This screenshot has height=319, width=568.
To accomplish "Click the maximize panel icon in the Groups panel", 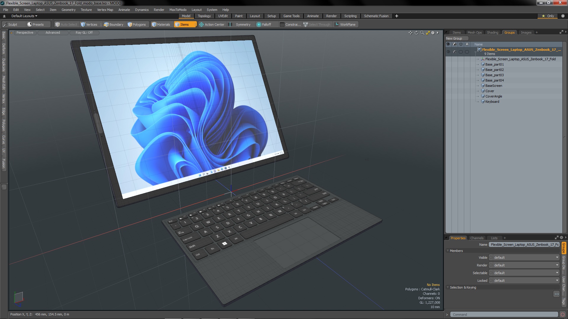I will [x=561, y=32].
